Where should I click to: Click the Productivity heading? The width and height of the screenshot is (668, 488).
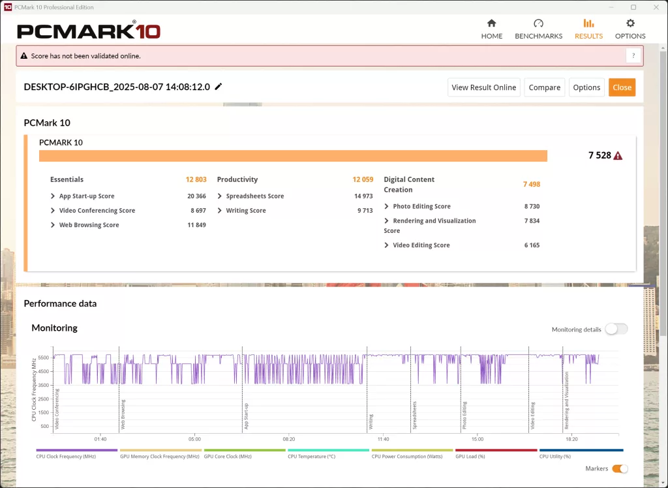(237, 179)
